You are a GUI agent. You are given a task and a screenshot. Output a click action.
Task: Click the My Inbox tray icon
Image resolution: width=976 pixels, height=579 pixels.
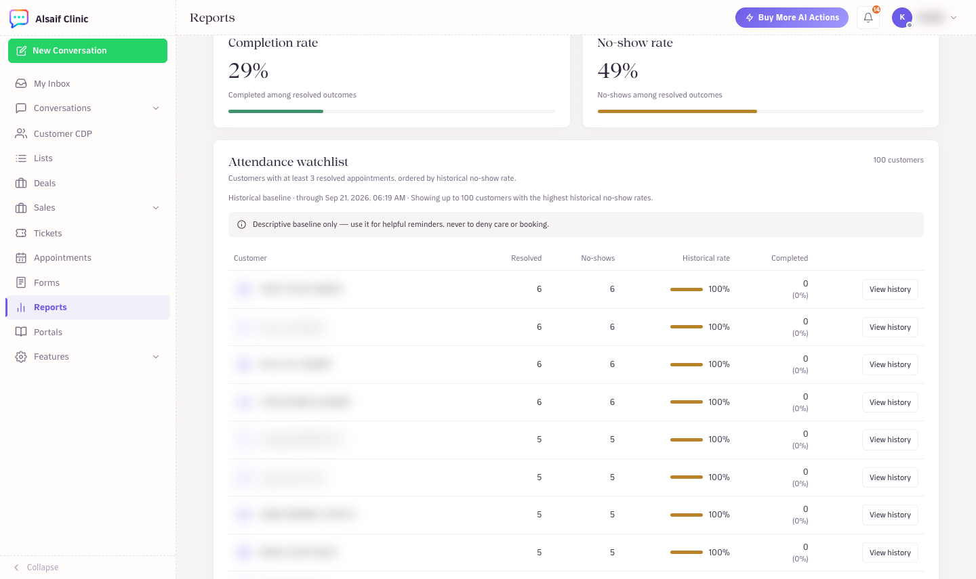(x=21, y=83)
